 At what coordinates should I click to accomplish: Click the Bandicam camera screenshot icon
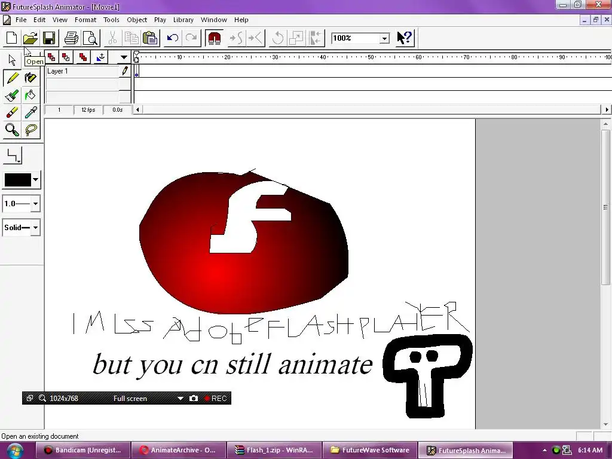[x=194, y=399]
